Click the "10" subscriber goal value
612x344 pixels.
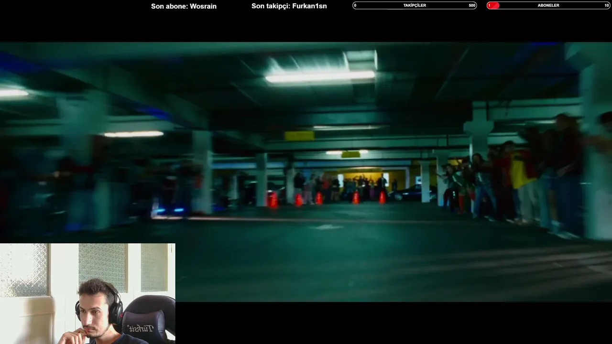(607, 5)
